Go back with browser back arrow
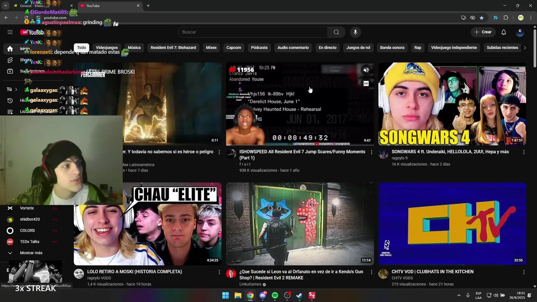This screenshot has height=302, width=537. (6, 18)
